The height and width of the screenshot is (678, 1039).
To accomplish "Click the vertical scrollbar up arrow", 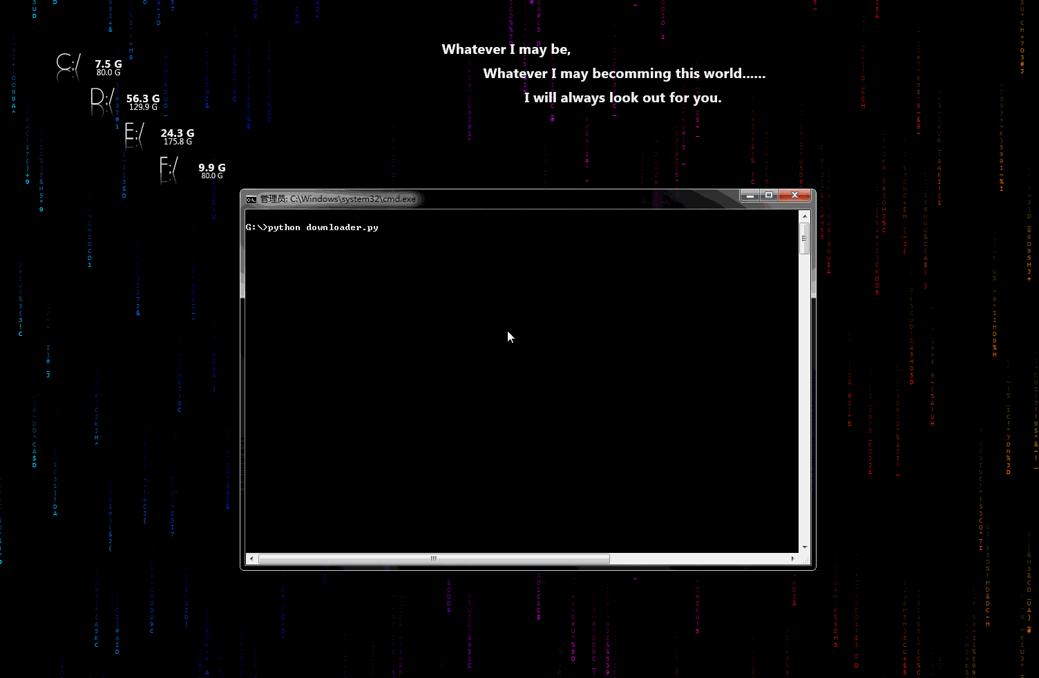I will coord(804,216).
